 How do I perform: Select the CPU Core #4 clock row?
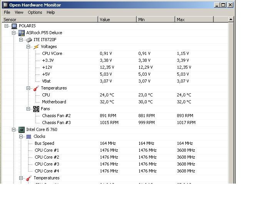(x=115, y=171)
